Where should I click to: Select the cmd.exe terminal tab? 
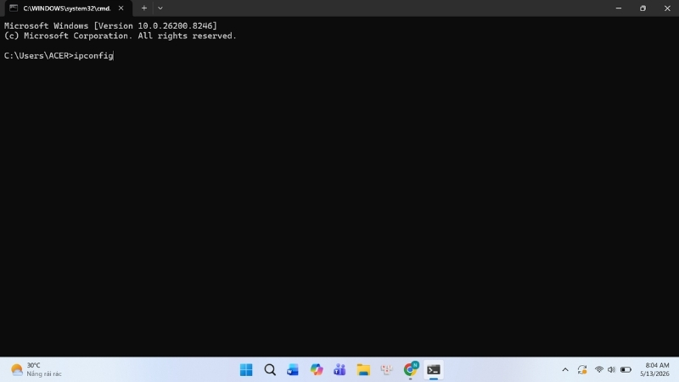point(67,8)
